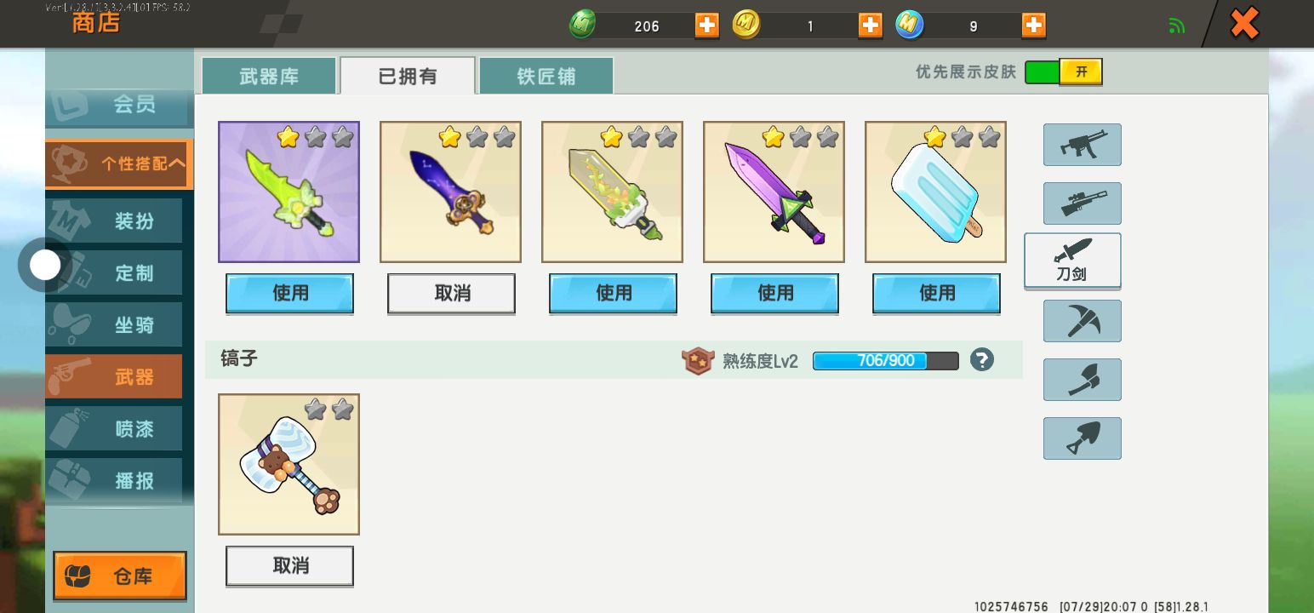Collapse the 个性搭配 sidebar section
1314x613 pixels.
pos(119,163)
